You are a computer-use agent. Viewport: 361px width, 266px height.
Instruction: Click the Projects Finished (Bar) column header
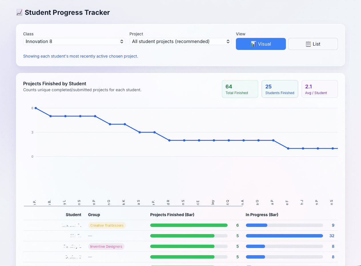[x=172, y=215]
